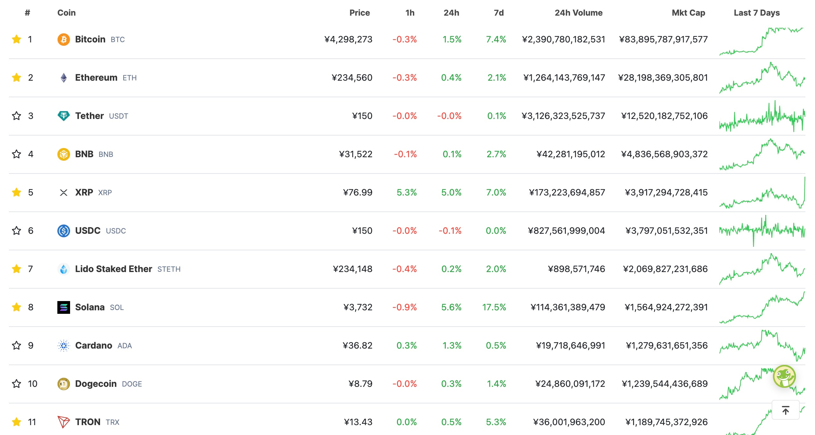Image resolution: width=815 pixels, height=435 pixels.
Task: Go to the XRP coin page
Action: (x=84, y=192)
